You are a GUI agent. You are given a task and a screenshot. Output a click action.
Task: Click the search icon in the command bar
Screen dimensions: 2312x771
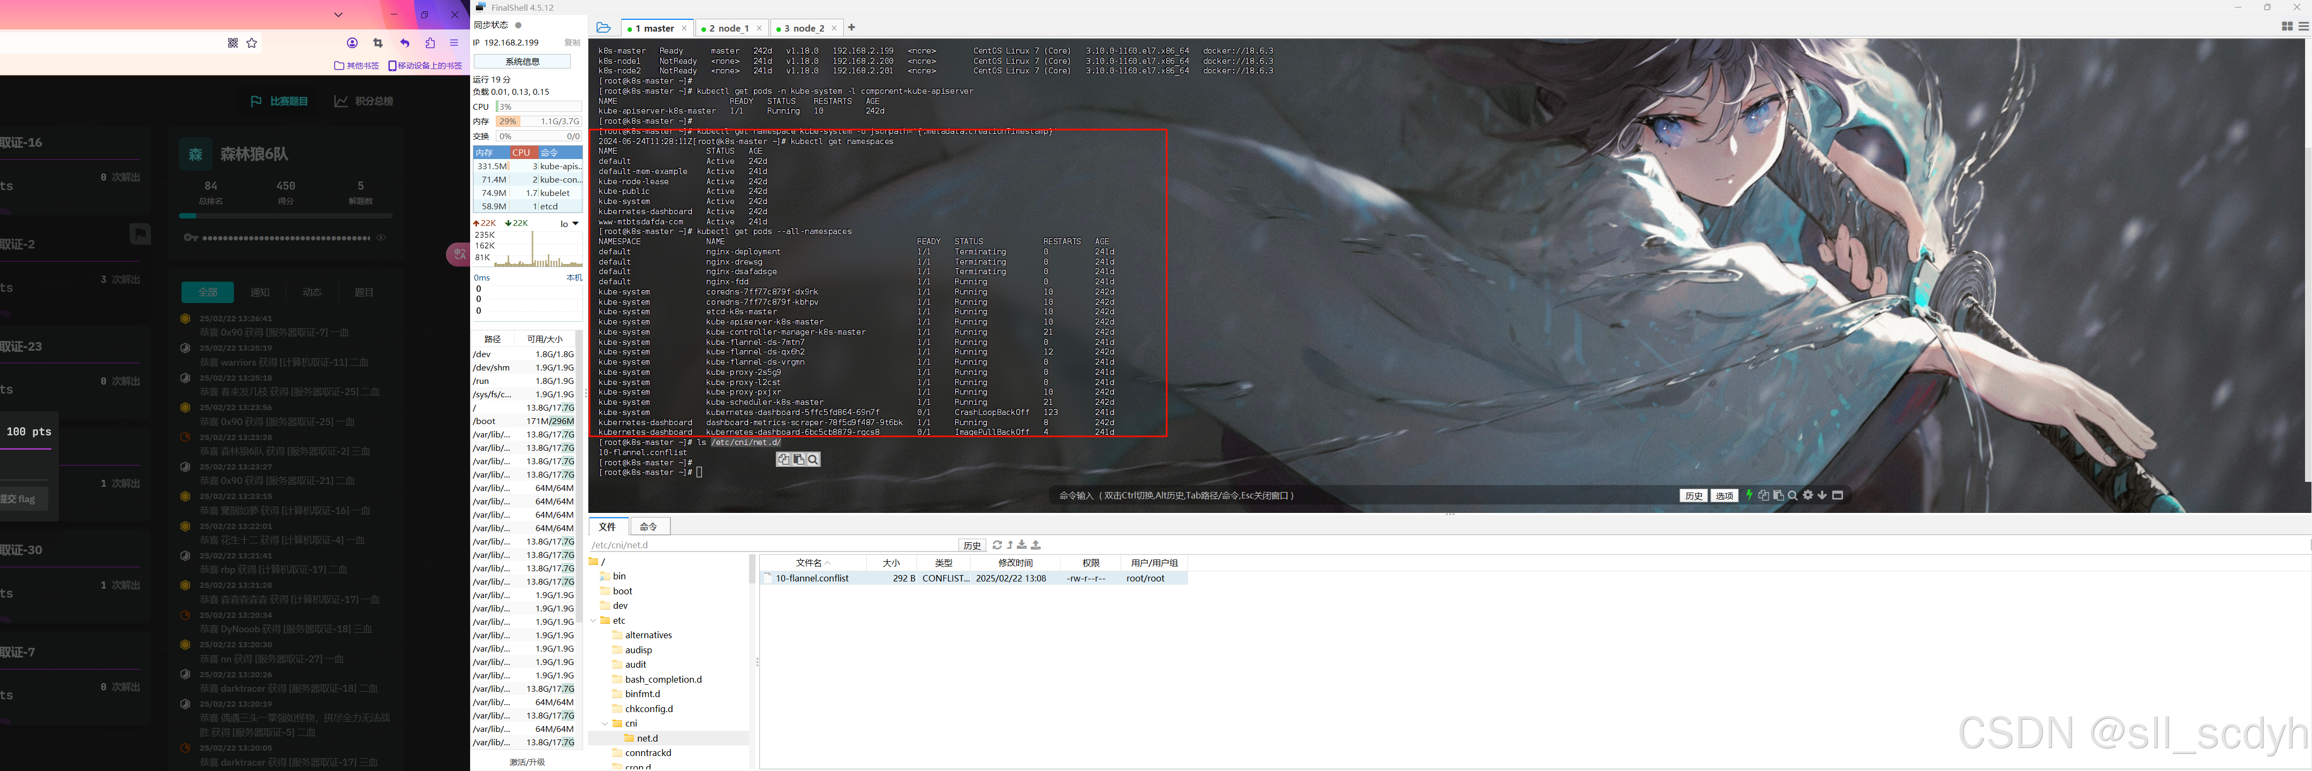pyautogui.click(x=1792, y=495)
